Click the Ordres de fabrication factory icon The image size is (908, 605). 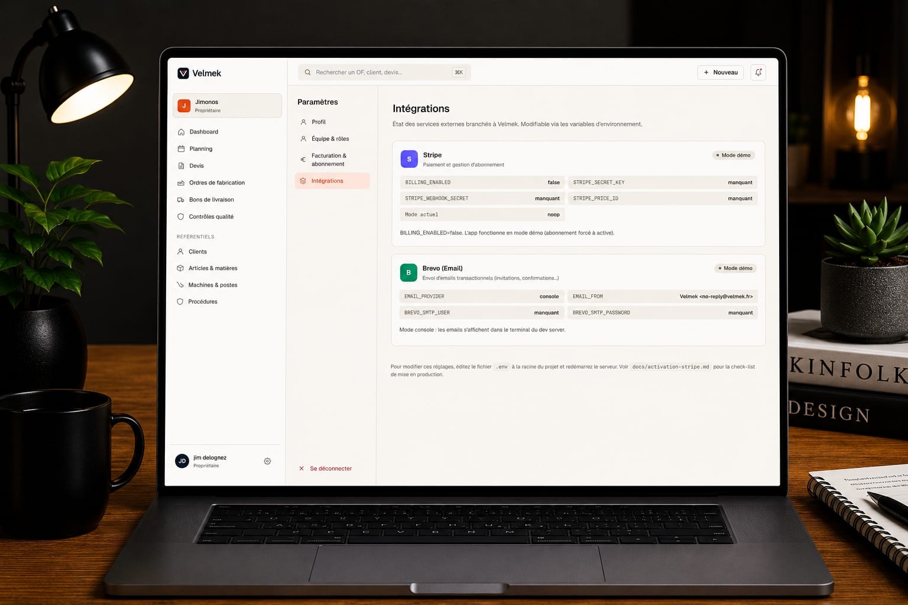181,183
